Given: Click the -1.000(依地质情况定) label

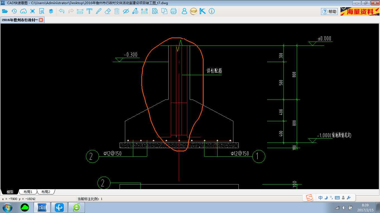Looking at the screenshot, I should coord(334,135).
